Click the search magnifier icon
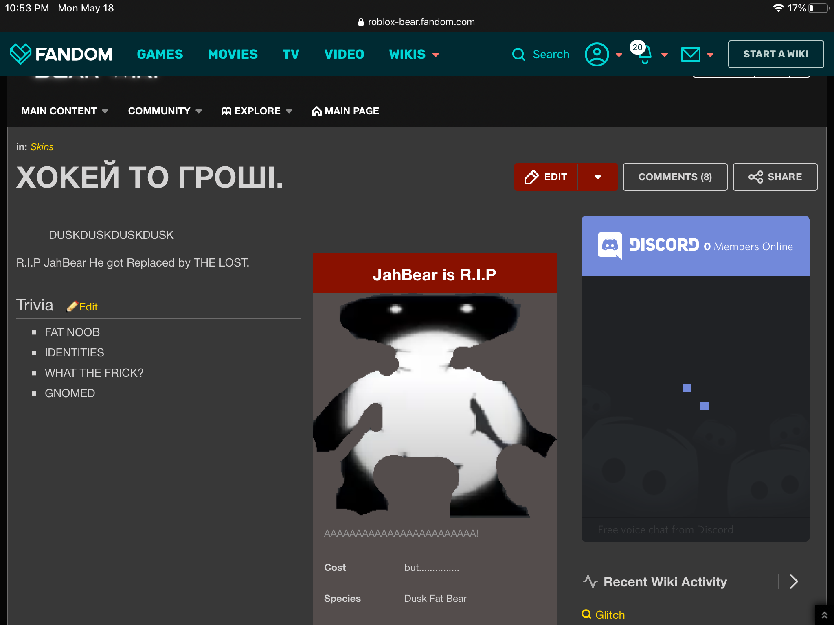 (x=518, y=55)
